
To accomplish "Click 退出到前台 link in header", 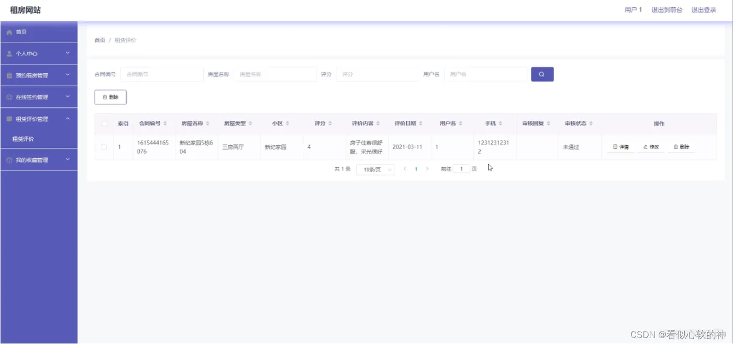I will click(x=667, y=10).
